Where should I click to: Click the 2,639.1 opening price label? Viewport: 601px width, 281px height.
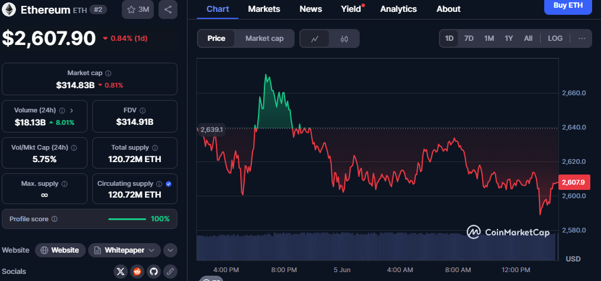tap(211, 130)
